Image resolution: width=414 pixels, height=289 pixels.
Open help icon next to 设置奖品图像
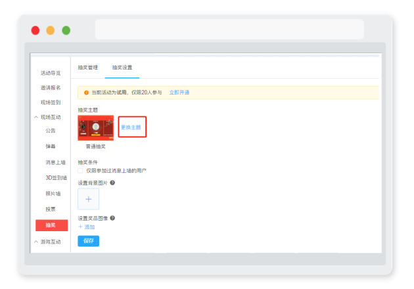coord(112,218)
